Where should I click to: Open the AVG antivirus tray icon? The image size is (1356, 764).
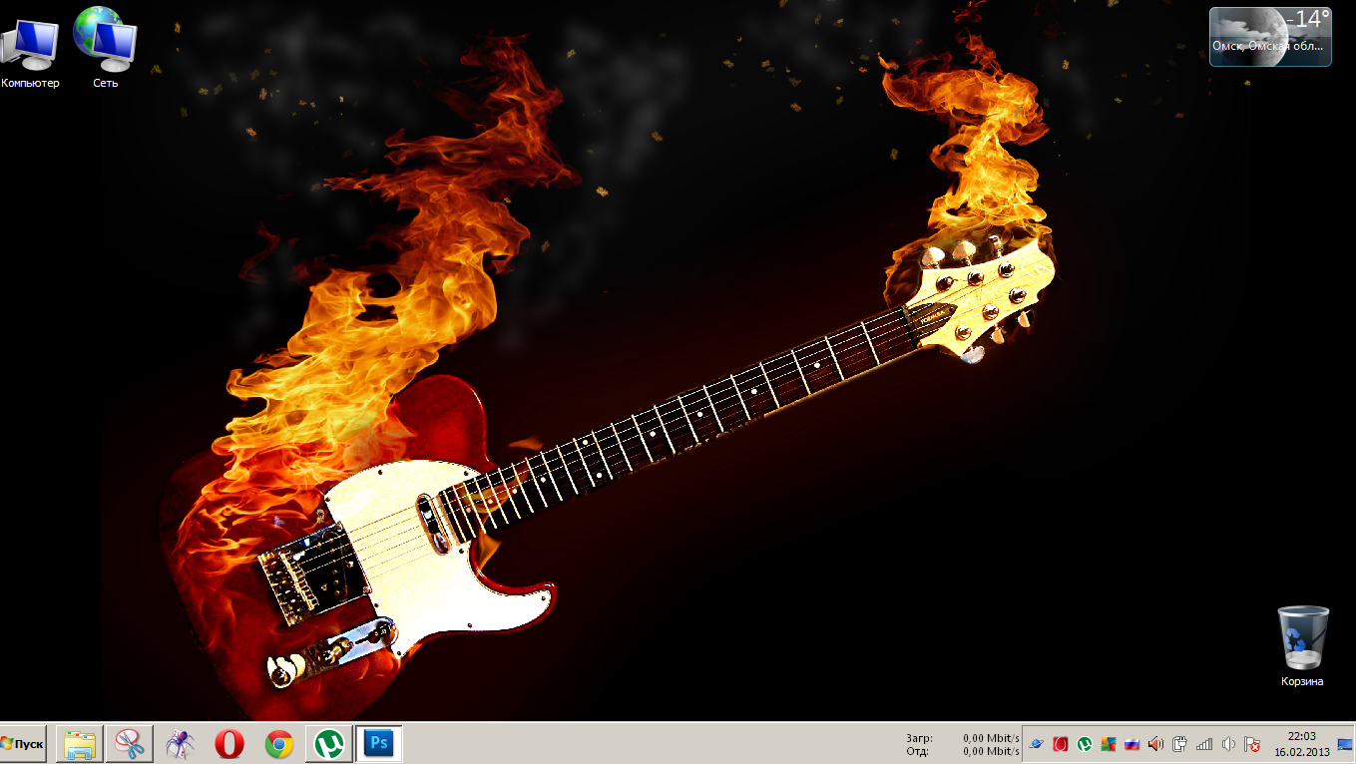(x=1109, y=744)
